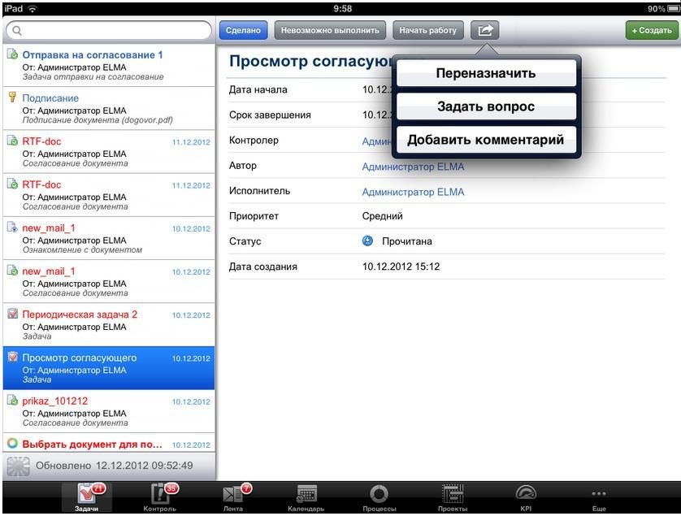Select the highlighted Просмотр согласующего task
Viewport: 681px width, 516px height.
109,368
